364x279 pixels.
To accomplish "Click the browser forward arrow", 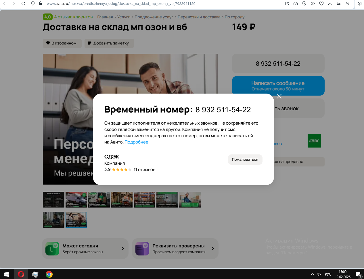I will (x=14, y=3).
